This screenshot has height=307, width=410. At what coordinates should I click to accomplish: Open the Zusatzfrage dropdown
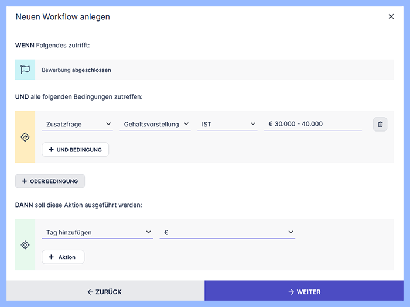[x=77, y=124]
